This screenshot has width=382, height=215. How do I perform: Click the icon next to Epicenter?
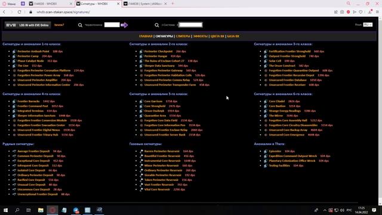tap(266, 151)
